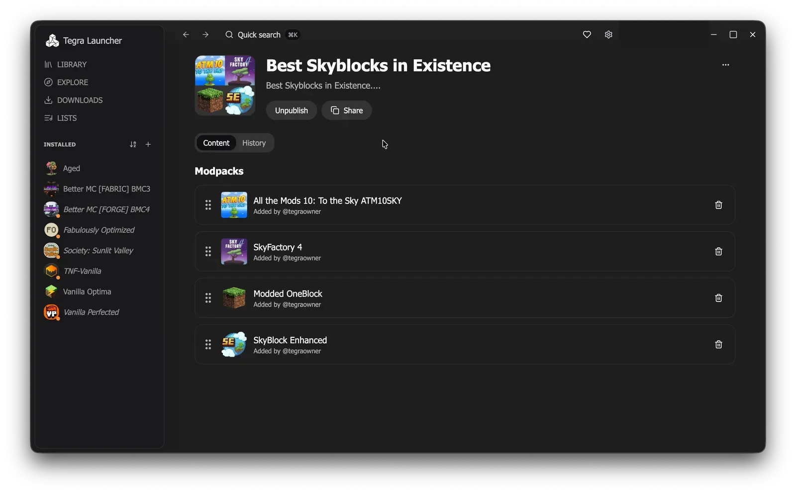Grab drag handle of SkyBlock Enhanced row
The width and height of the screenshot is (796, 493).
(208, 344)
